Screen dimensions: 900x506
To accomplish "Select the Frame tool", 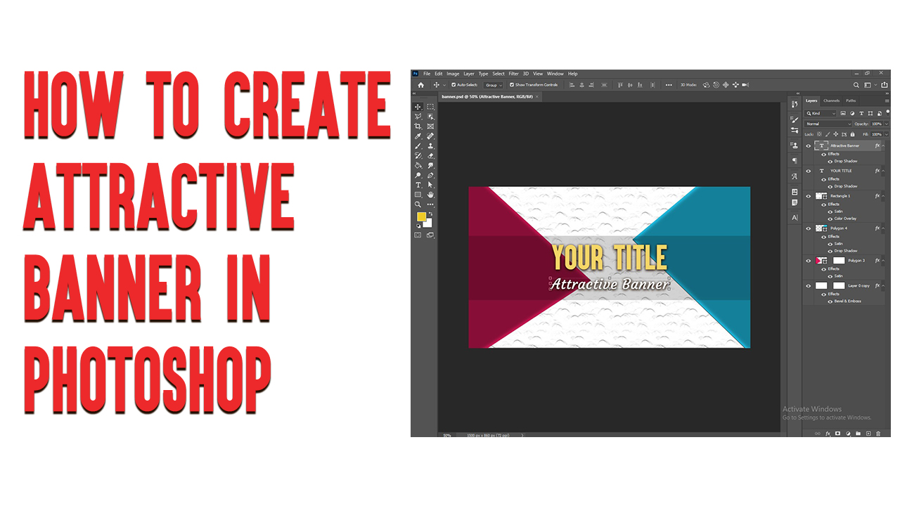I will (x=430, y=126).
